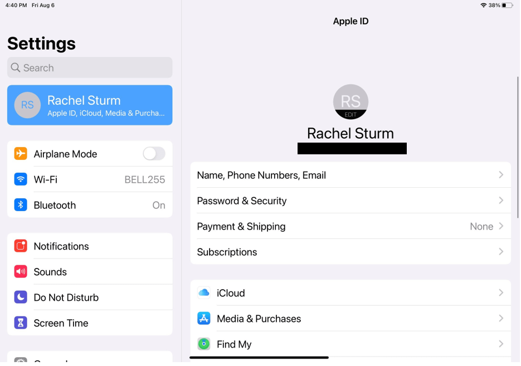521x366 pixels.
Task: Tap the search magnifying glass icon
Action: [x=15, y=68]
